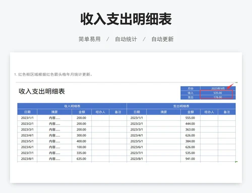Select the income table date 2023/2/1
The height and width of the screenshot is (193, 252).
click(x=27, y=124)
